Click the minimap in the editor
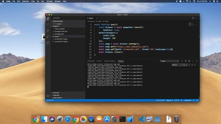 (x=193, y=24)
